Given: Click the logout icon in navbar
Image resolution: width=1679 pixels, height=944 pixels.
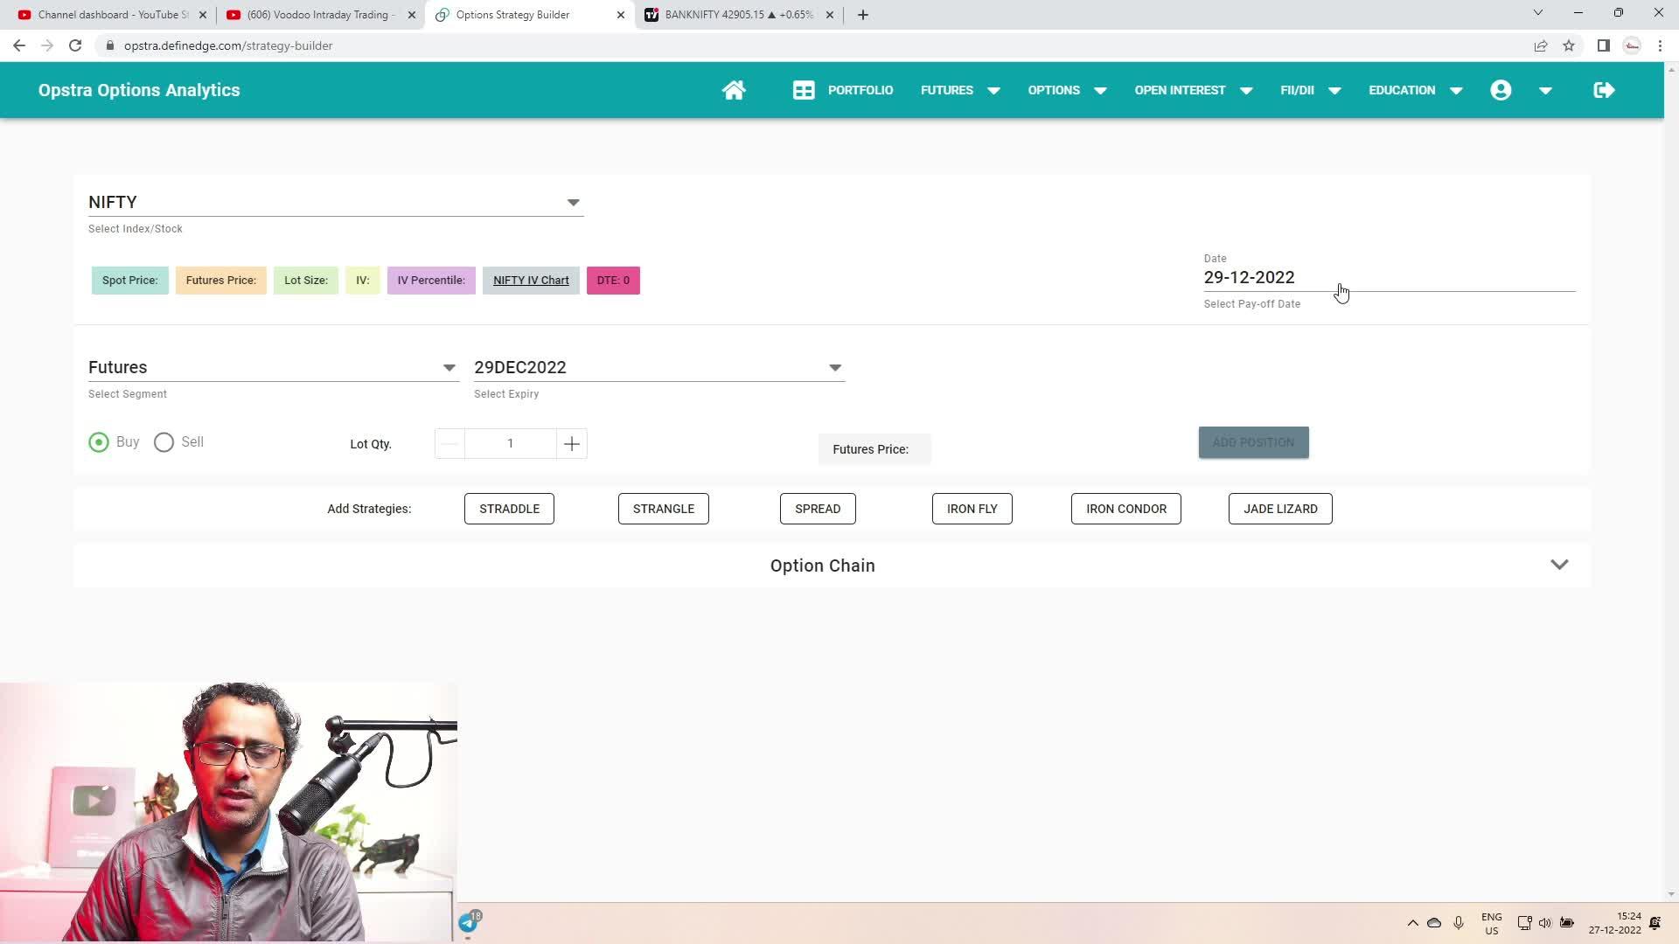Looking at the screenshot, I should click(x=1604, y=90).
